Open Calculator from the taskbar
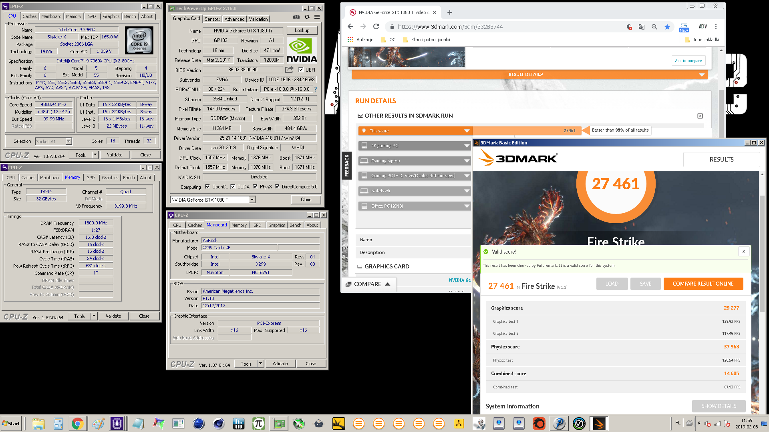This screenshot has height=432, width=769. (58, 424)
